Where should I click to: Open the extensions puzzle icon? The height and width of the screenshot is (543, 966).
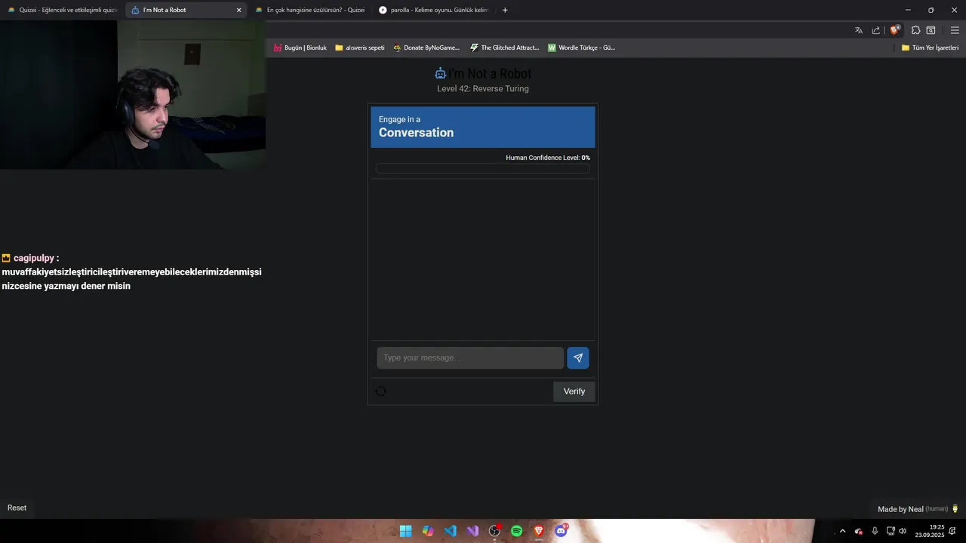click(x=915, y=30)
